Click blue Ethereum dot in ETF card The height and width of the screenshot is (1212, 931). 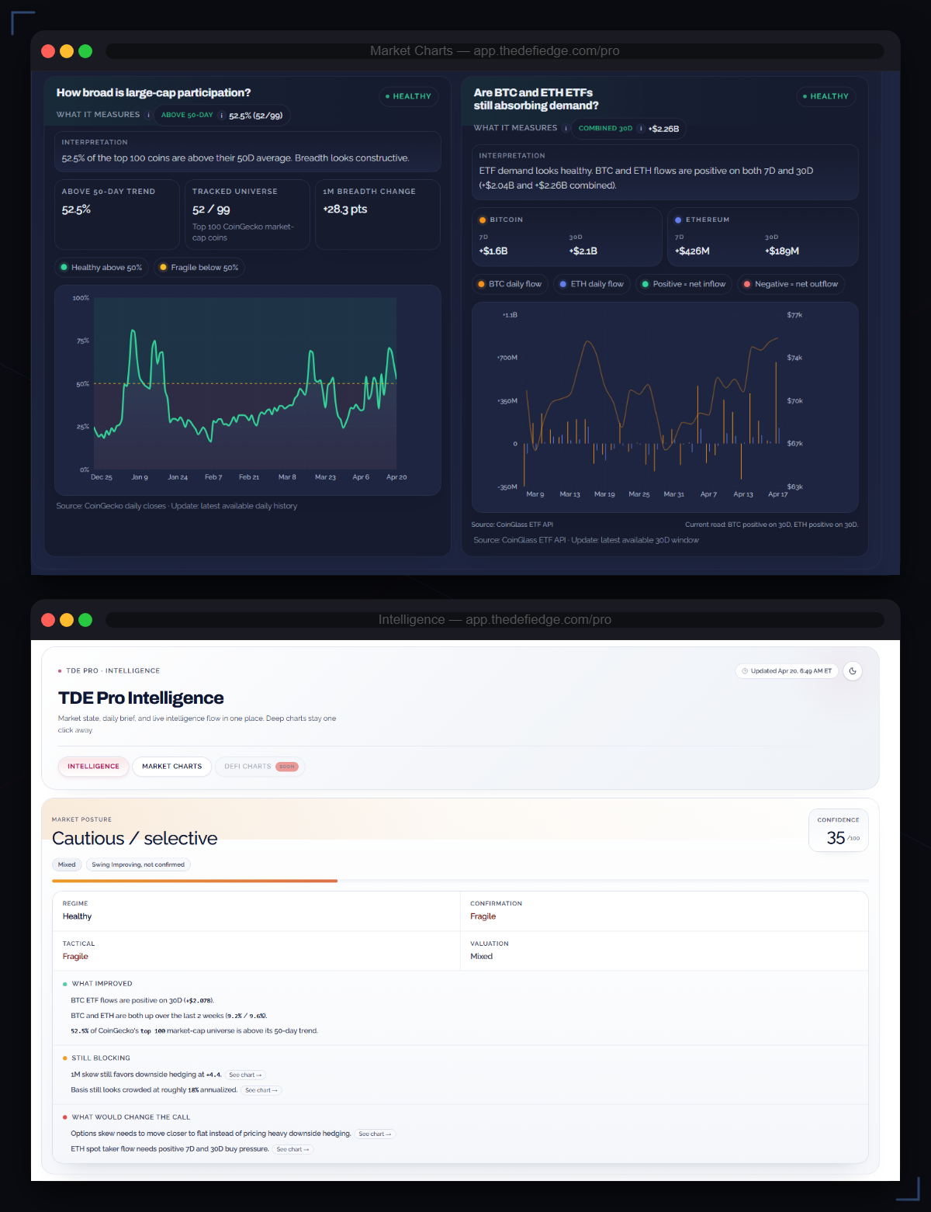[678, 220]
